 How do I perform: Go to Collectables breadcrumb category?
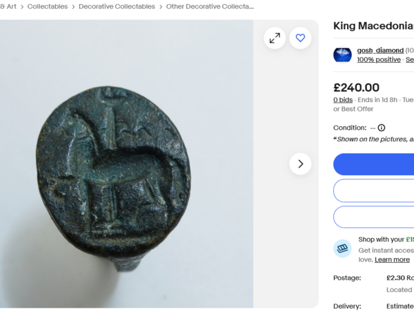tap(48, 7)
